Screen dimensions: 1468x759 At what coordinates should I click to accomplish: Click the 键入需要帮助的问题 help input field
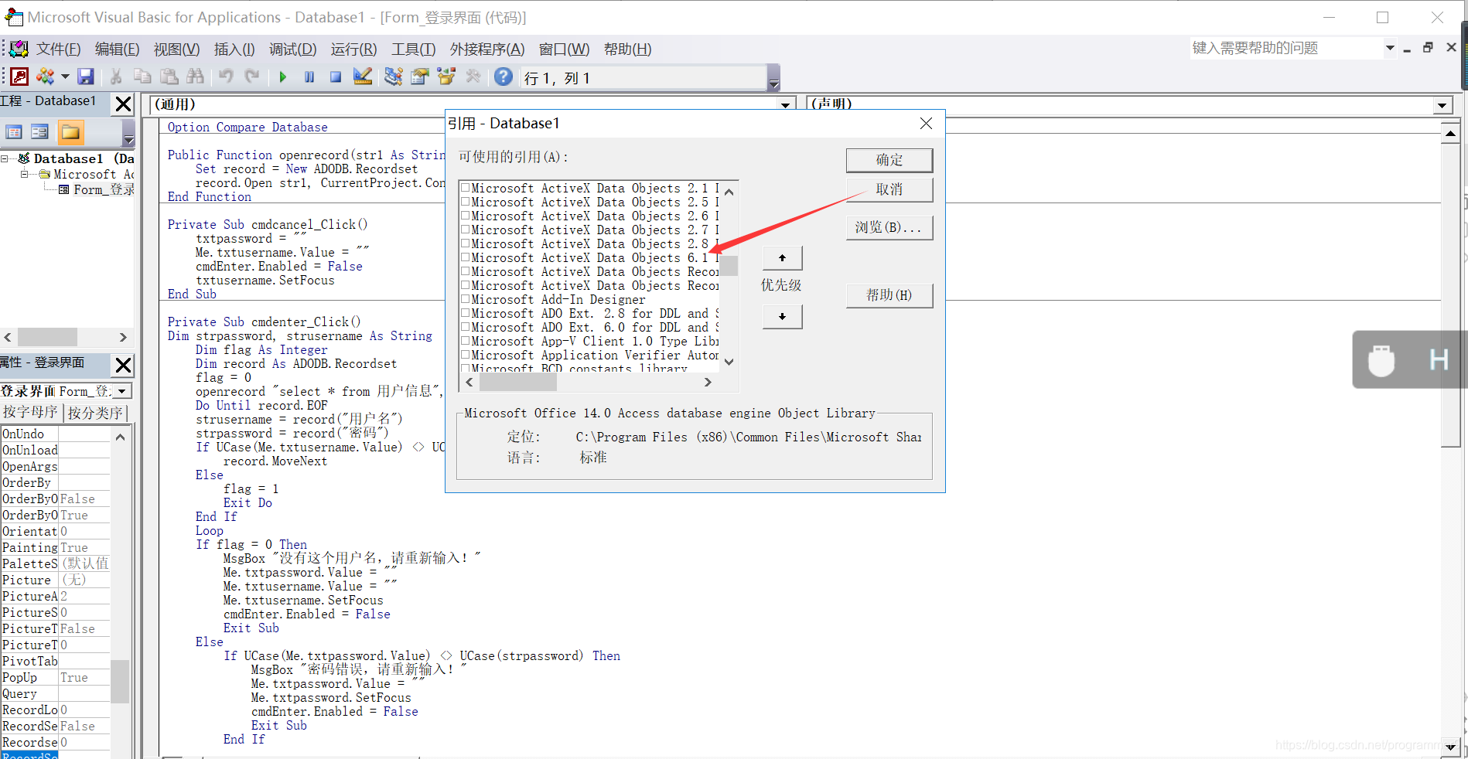[1286, 48]
